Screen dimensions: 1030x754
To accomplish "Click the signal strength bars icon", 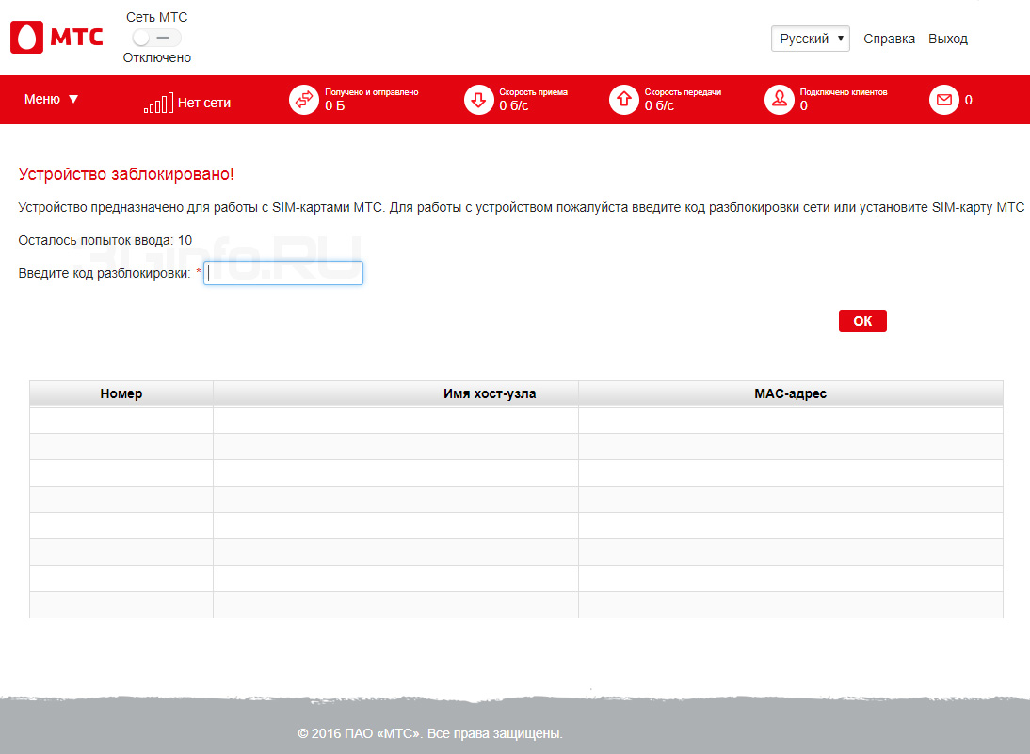I will (x=158, y=103).
